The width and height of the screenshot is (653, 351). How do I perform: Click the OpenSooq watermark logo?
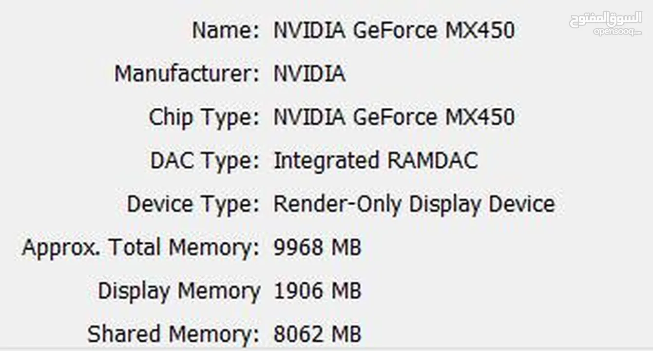tap(606, 23)
